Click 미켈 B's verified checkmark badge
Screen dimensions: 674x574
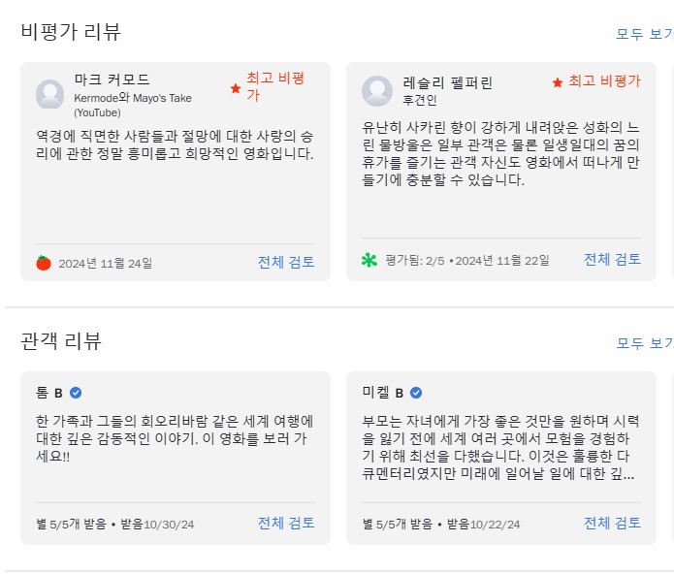click(x=416, y=393)
